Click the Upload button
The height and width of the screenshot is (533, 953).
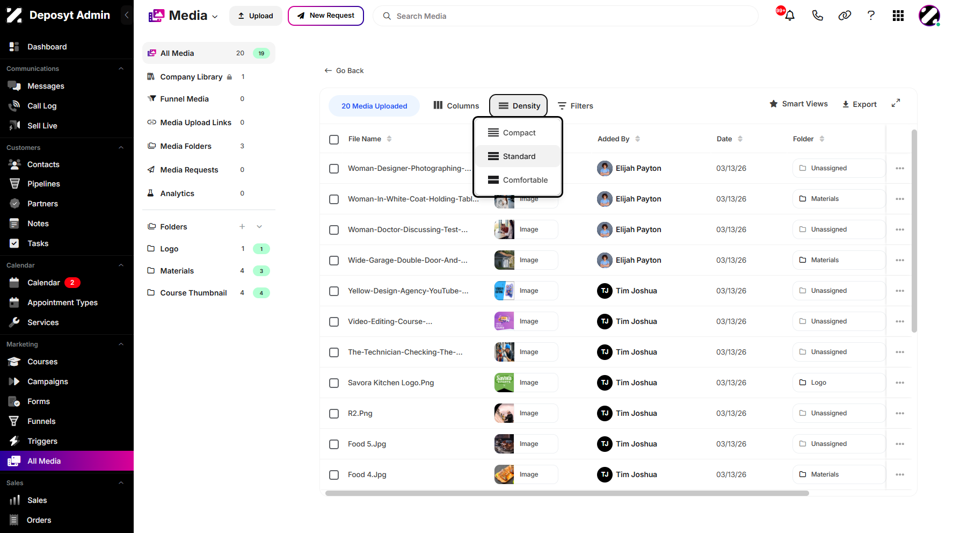coord(256,16)
